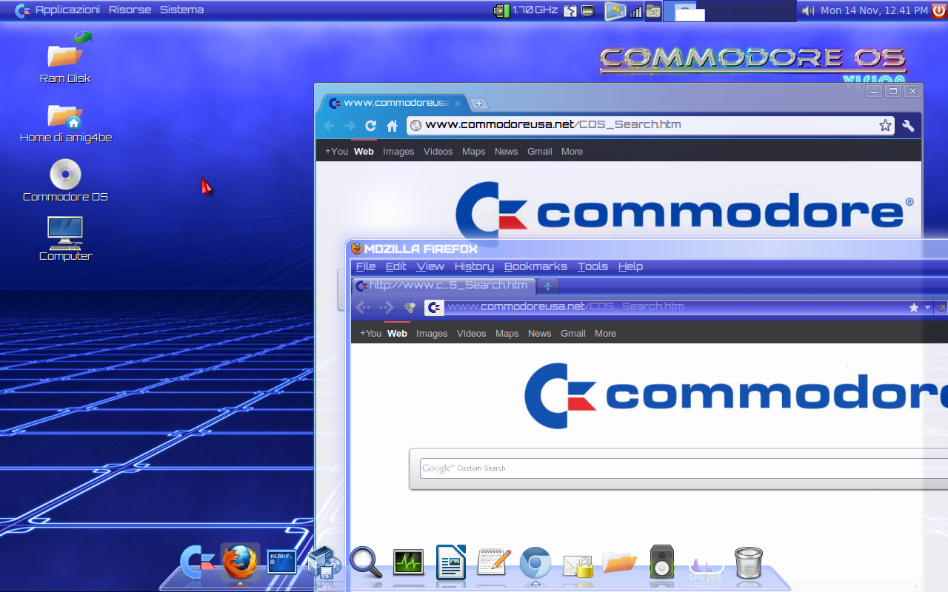
Task: Open the More dropdown on the Google bar
Action: 605,334
